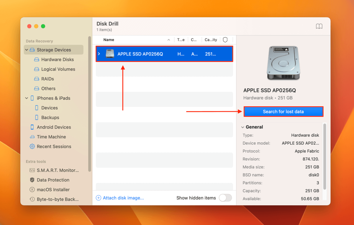This screenshot has height=225, width=354.
Task: Click Search for lost data button
Action: (283, 112)
